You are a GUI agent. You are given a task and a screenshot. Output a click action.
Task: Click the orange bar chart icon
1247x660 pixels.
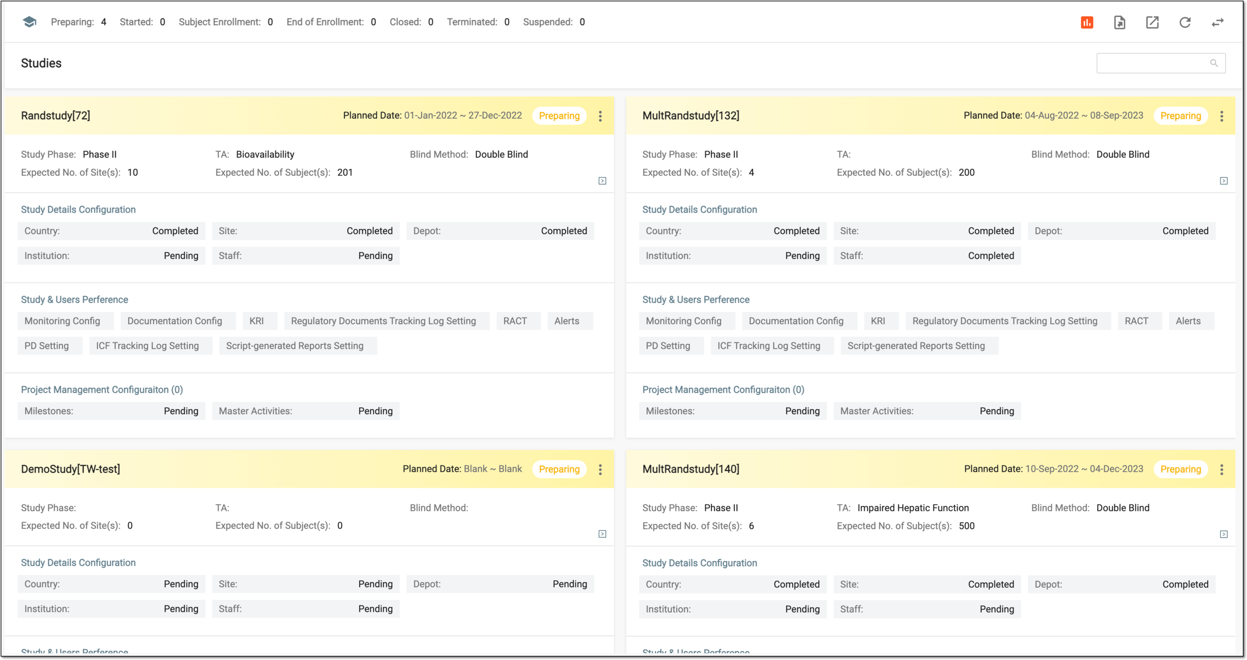[1087, 22]
